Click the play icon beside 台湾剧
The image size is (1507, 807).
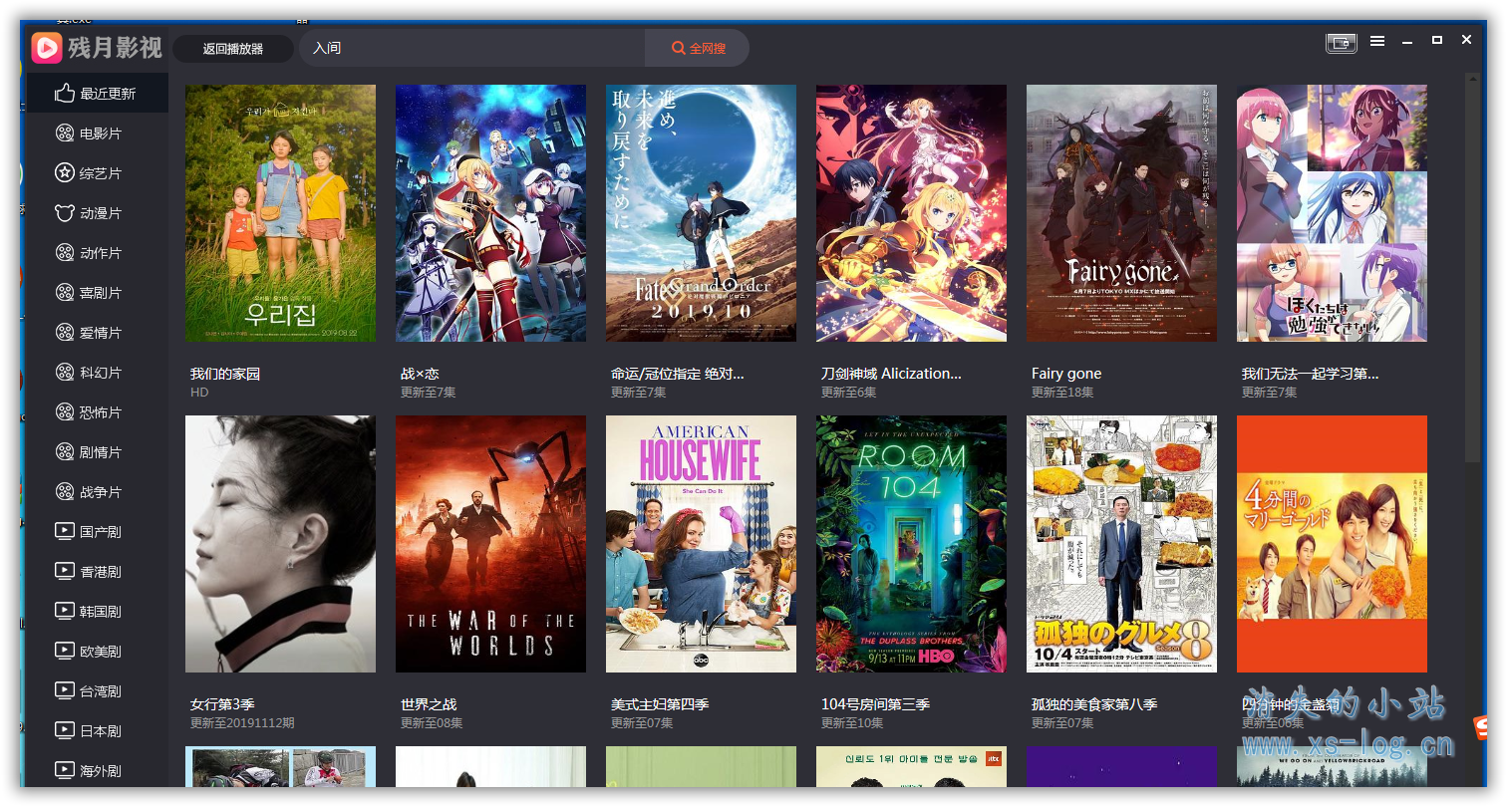point(65,690)
